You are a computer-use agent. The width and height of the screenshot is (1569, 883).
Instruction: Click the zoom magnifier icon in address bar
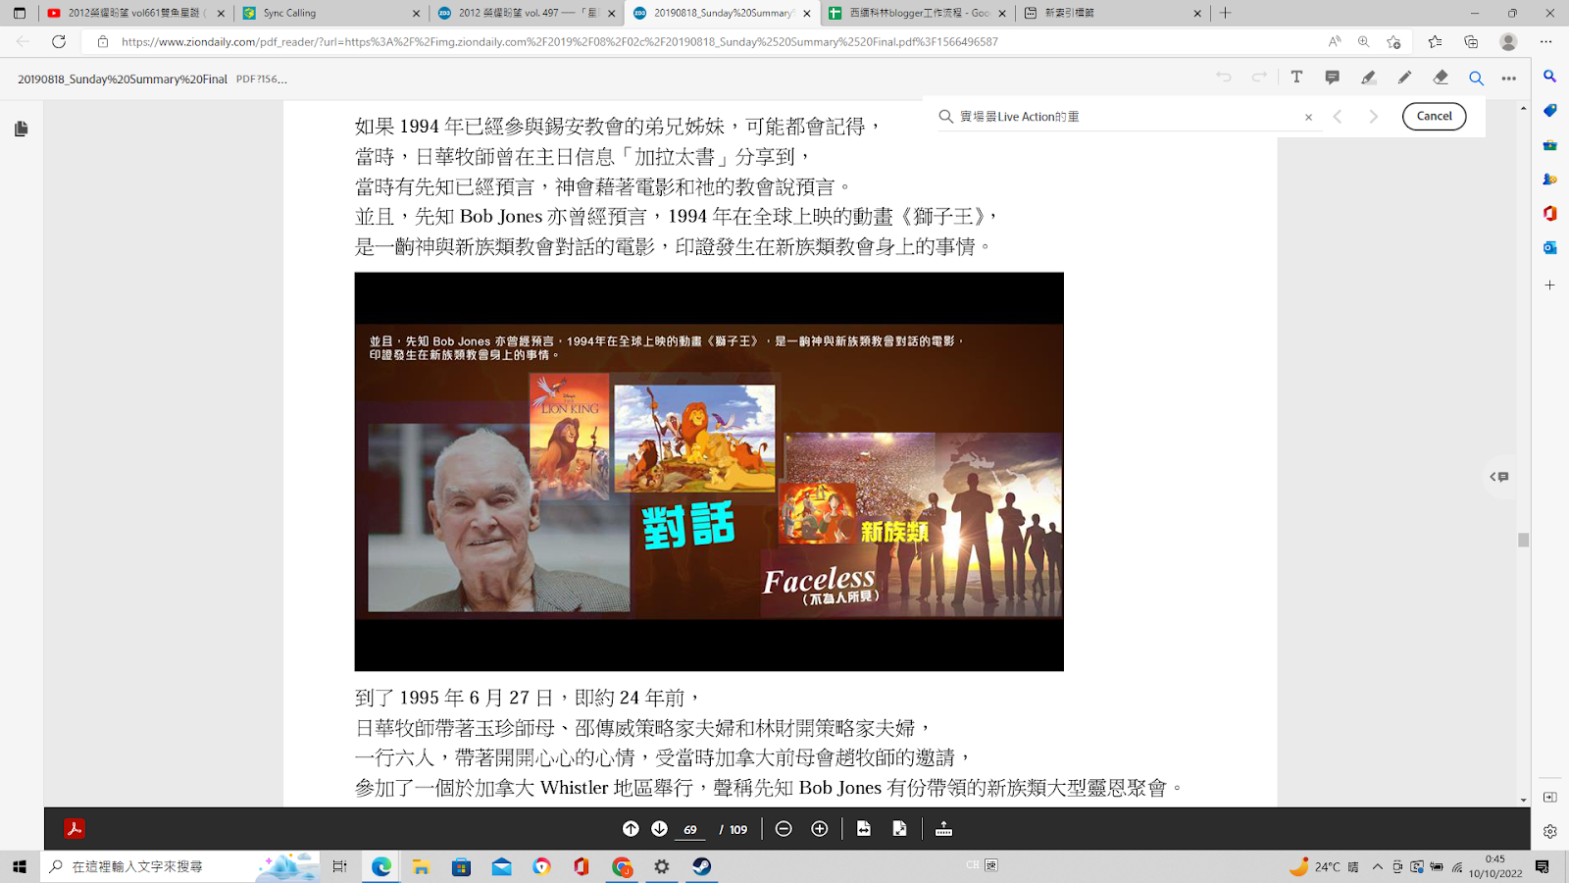(x=1364, y=41)
